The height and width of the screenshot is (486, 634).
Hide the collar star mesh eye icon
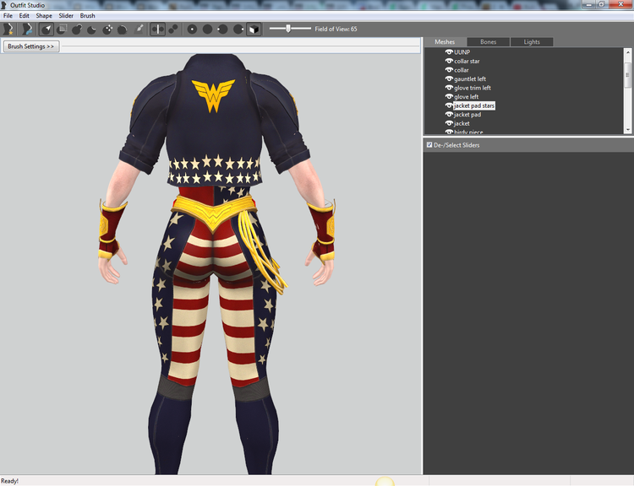click(449, 61)
